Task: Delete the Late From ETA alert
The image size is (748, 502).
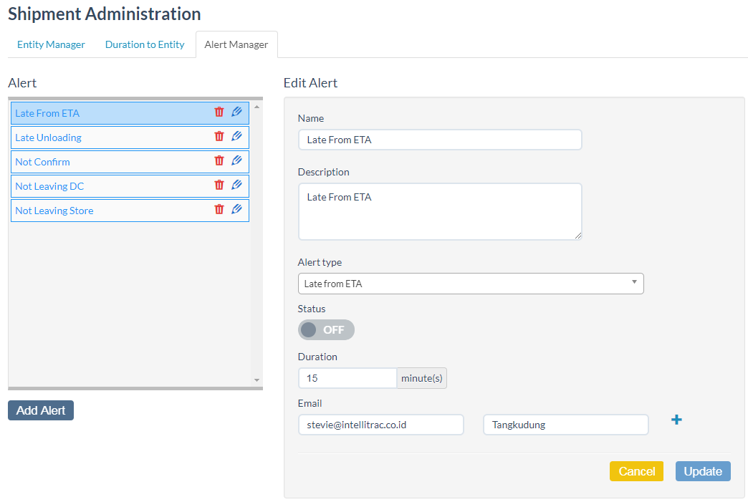Action: [219, 112]
